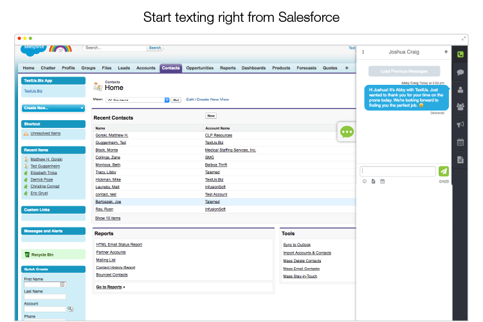Open the Balboa Thrift account

pyautogui.click(x=216, y=165)
